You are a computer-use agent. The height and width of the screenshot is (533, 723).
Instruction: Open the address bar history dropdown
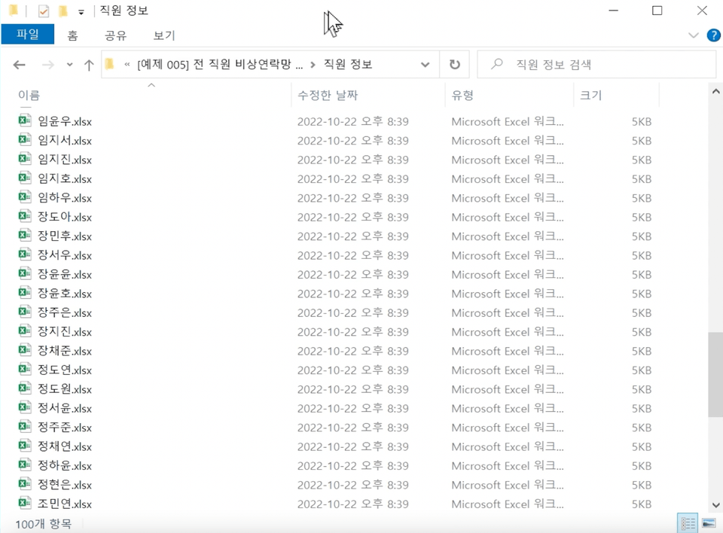[x=425, y=65]
